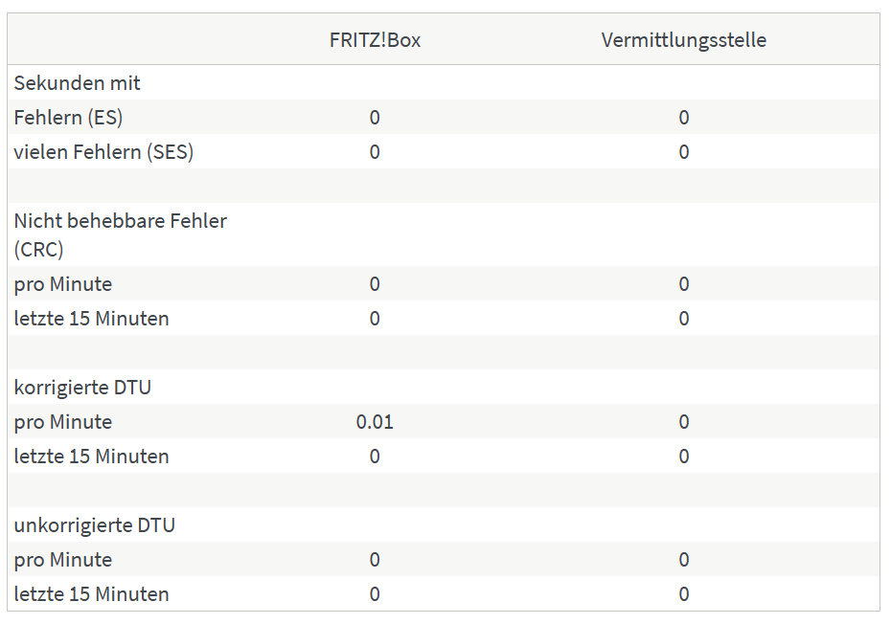This screenshot has width=891, height=624.
Task: Click the Vermittlungsstelle column header
Action: (x=683, y=40)
